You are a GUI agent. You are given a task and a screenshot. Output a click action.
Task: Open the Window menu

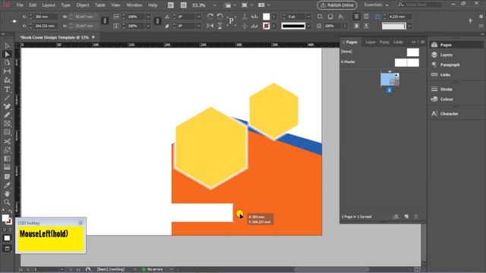134,5
